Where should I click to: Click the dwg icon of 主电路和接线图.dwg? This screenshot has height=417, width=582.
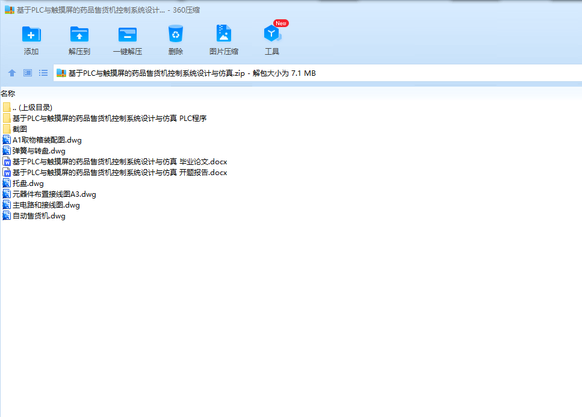click(x=7, y=205)
